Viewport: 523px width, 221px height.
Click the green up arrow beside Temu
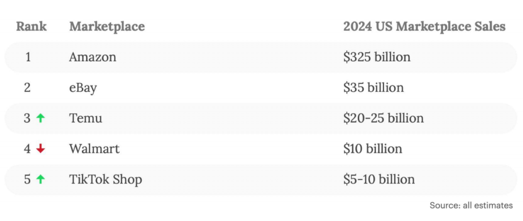40,118
